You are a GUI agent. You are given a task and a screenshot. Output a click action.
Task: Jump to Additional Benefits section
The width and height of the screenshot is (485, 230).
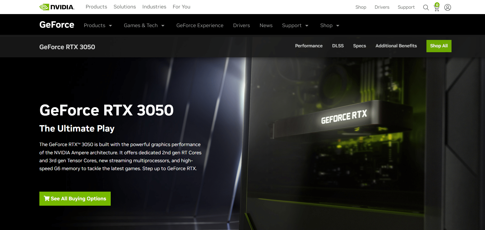tap(396, 46)
